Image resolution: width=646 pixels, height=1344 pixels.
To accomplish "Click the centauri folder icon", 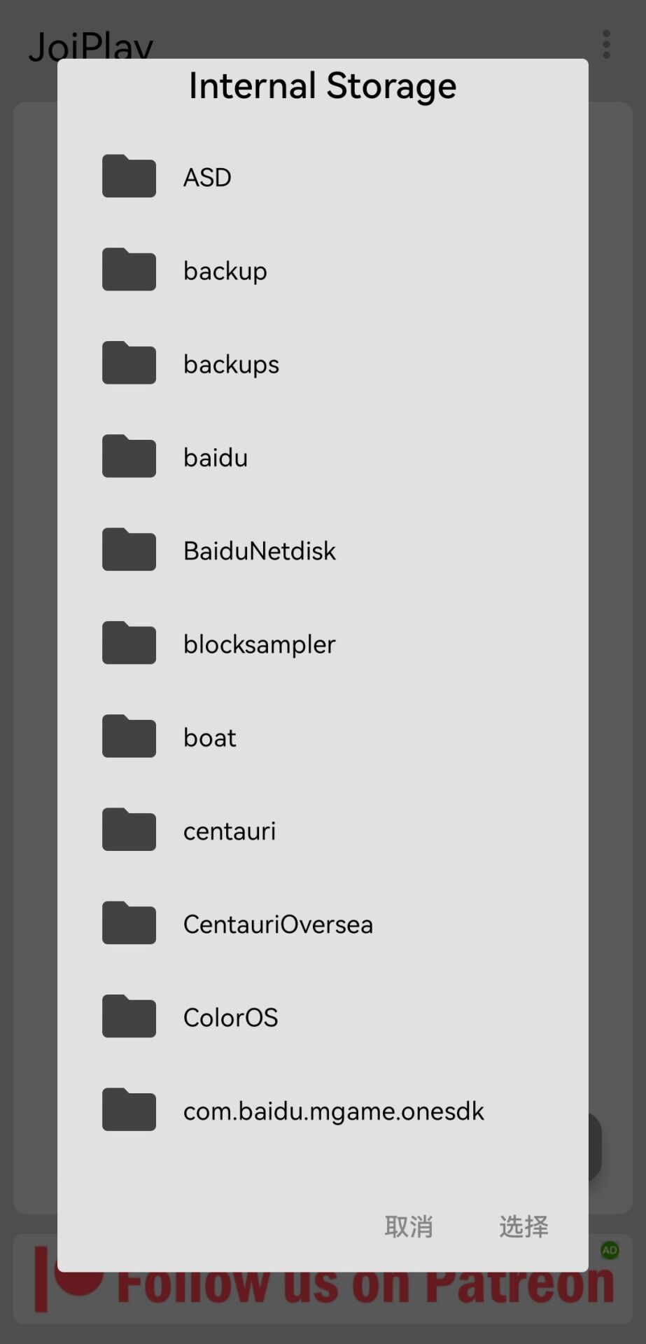I will 129,829.
